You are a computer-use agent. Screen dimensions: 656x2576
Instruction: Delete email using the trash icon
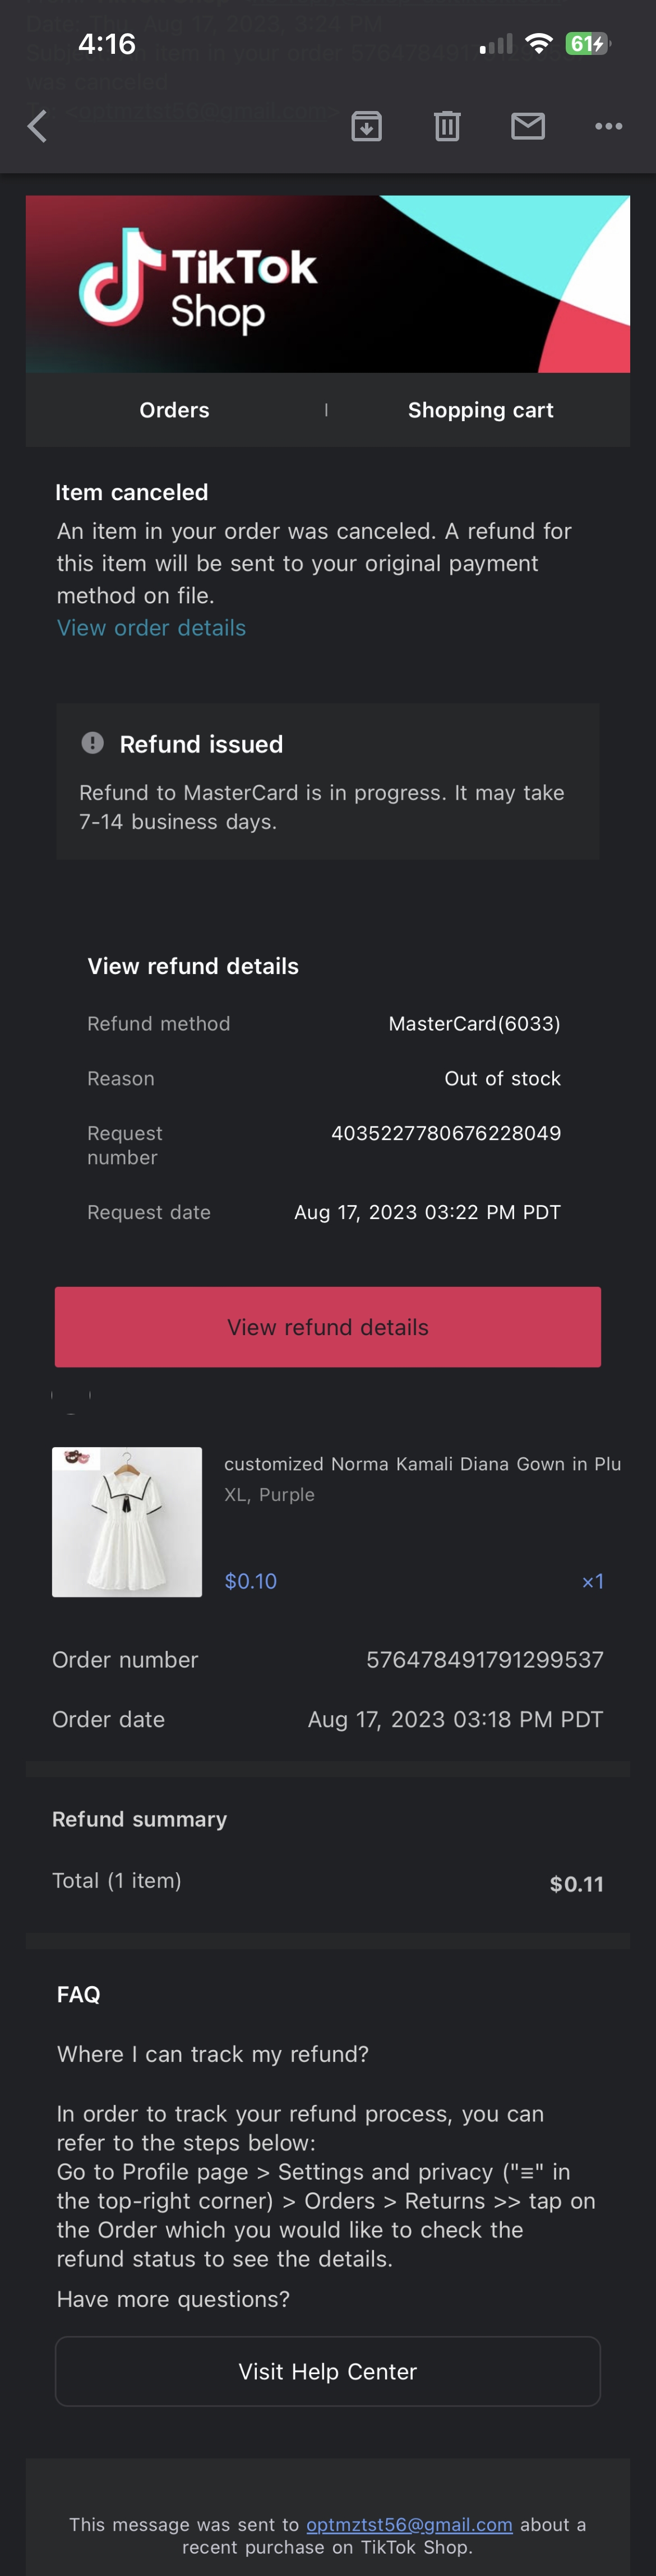tap(447, 126)
